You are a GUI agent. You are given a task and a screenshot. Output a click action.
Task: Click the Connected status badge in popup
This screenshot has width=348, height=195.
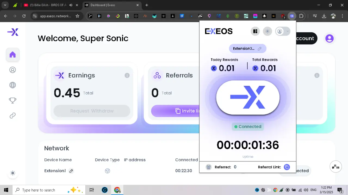248,126
